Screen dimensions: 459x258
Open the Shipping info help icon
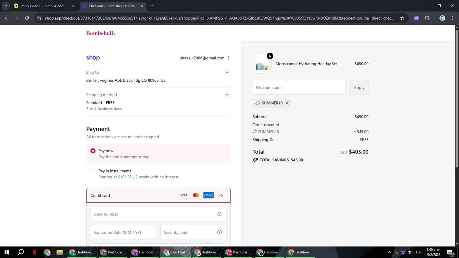(x=272, y=139)
